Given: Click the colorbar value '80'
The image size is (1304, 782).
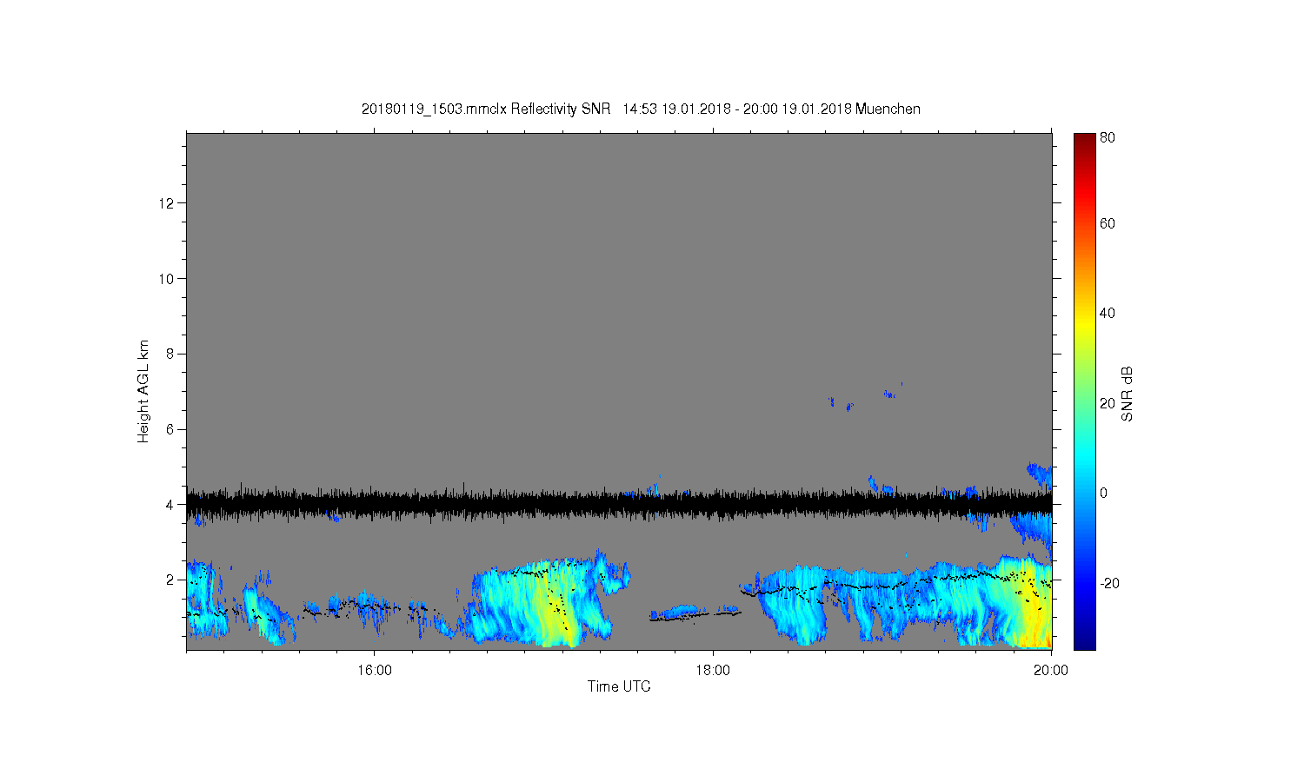Looking at the screenshot, I should click(1108, 137).
